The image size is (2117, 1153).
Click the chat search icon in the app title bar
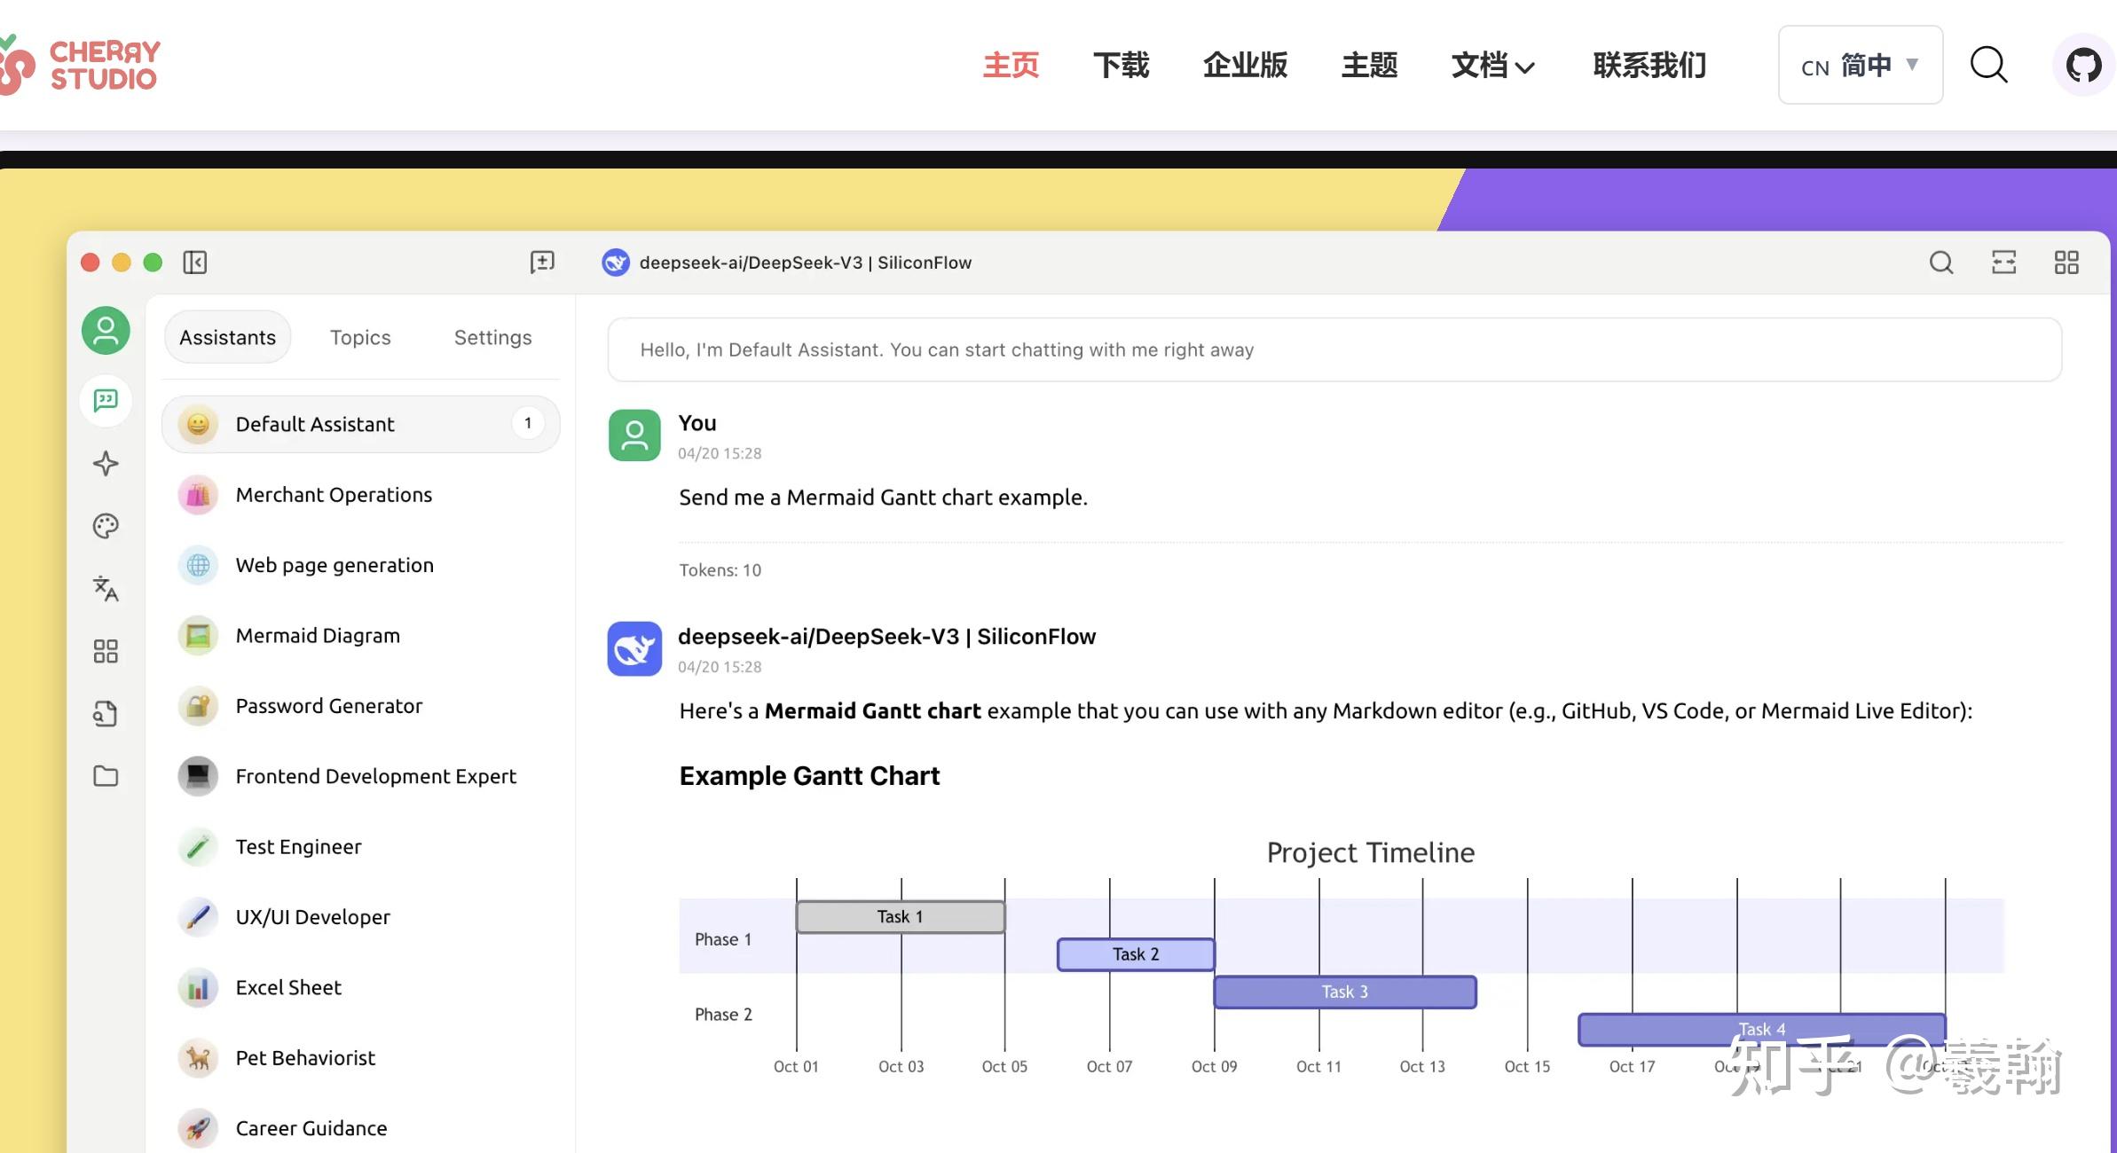1941,263
